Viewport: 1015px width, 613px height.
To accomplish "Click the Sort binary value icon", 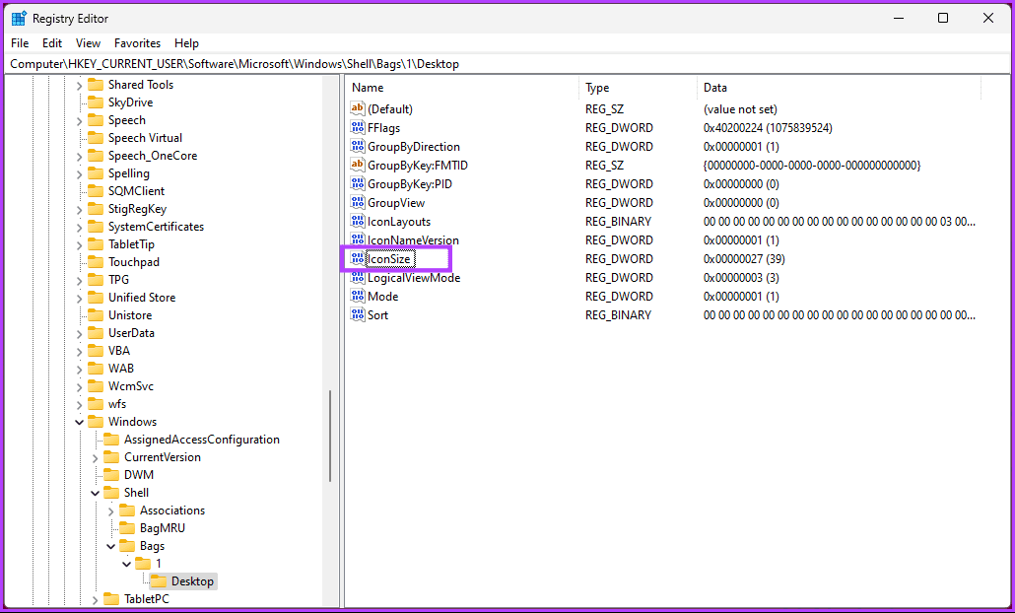I will pyautogui.click(x=358, y=315).
